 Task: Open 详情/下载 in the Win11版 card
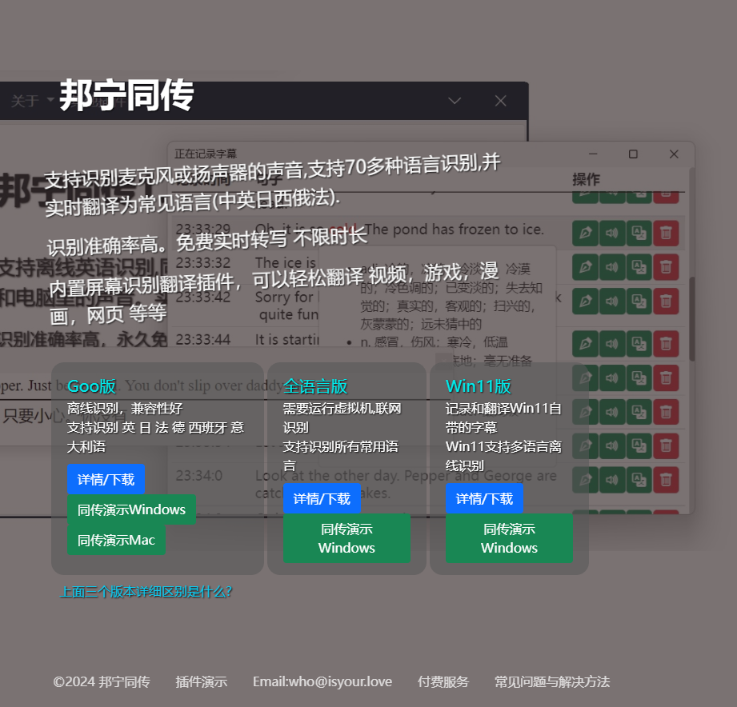[484, 498]
